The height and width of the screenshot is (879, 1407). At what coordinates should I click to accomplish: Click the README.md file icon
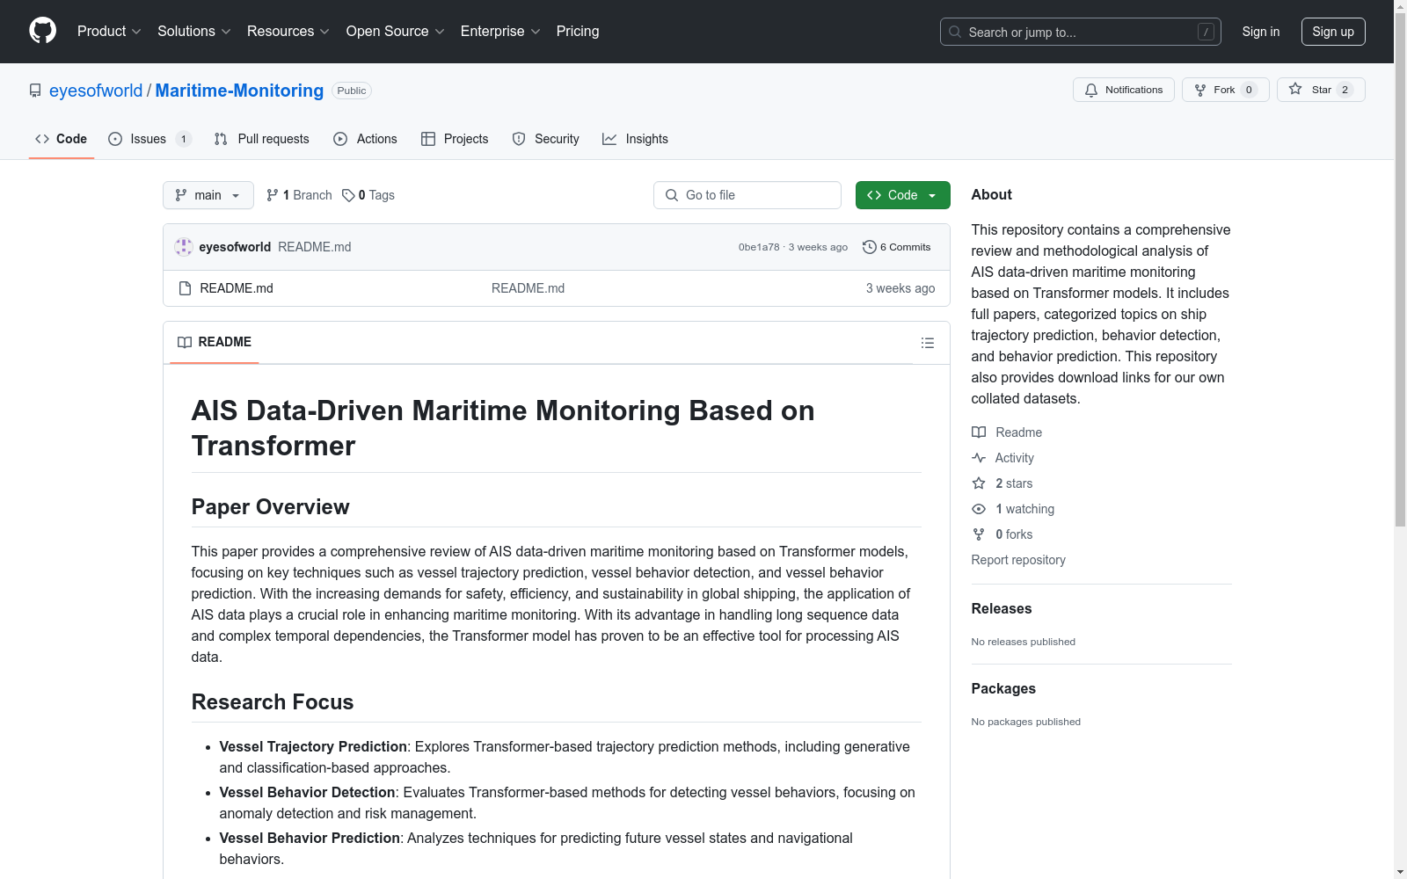[x=185, y=288]
